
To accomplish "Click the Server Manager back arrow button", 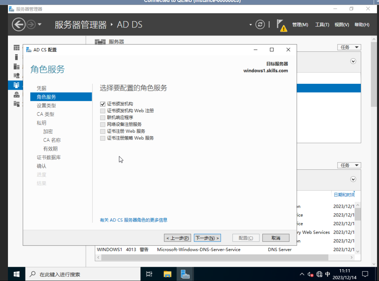I will click(19, 24).
